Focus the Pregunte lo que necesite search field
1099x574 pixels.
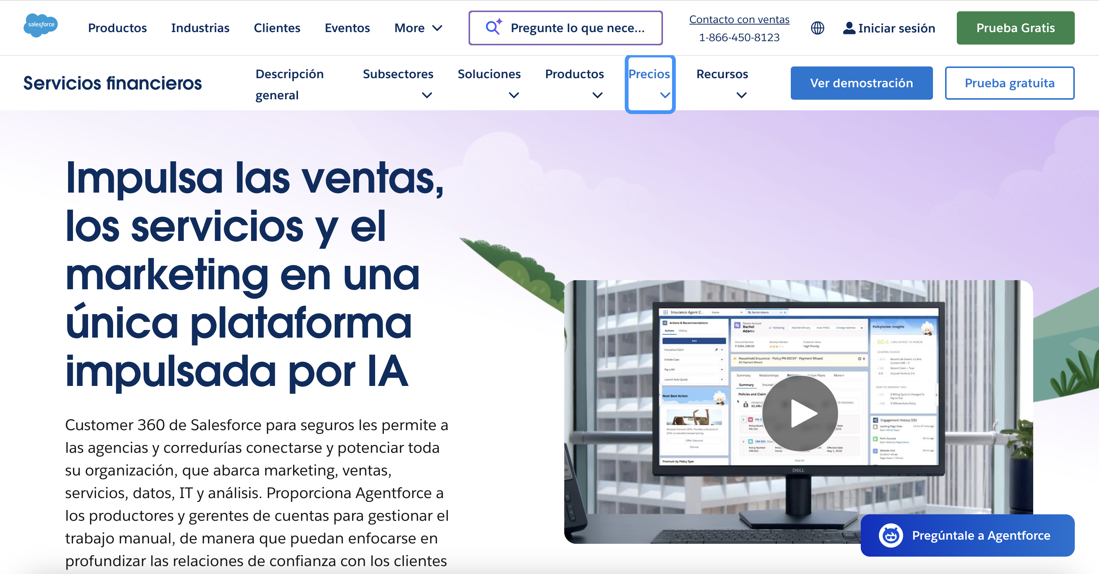[577, 28]
